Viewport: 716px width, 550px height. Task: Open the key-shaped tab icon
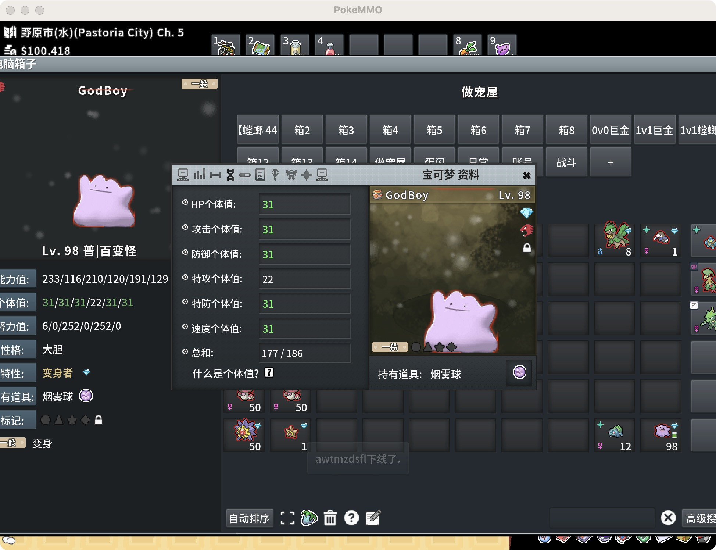pos(275,175)
